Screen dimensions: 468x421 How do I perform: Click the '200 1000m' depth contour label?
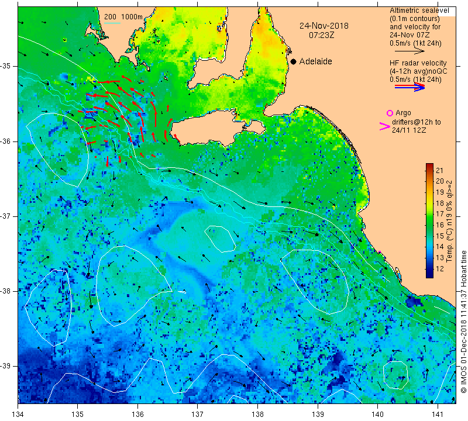(x=123, y=17)
